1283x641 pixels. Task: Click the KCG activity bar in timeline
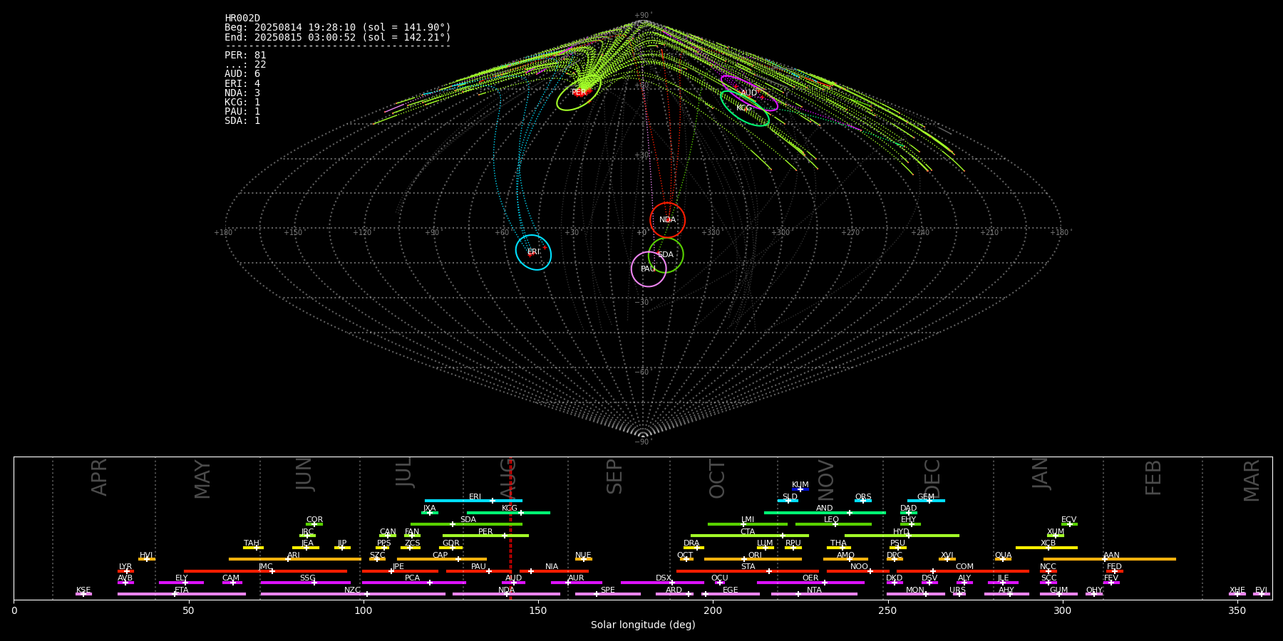click(x=508, y=513)
